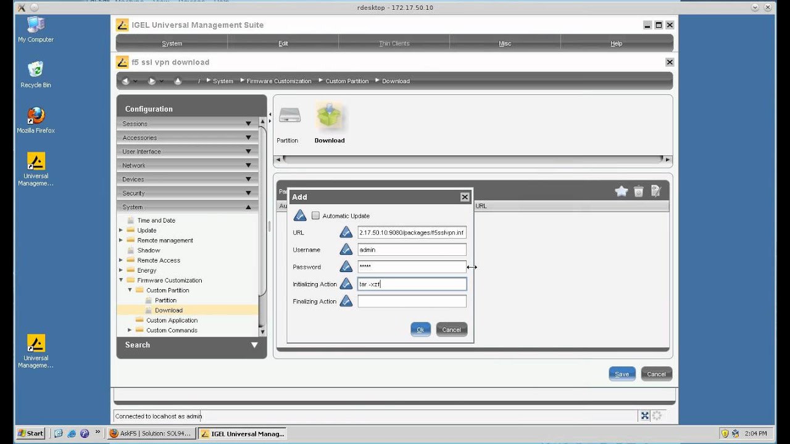Expand the Sessions configuration section

[x=187, y=124]
